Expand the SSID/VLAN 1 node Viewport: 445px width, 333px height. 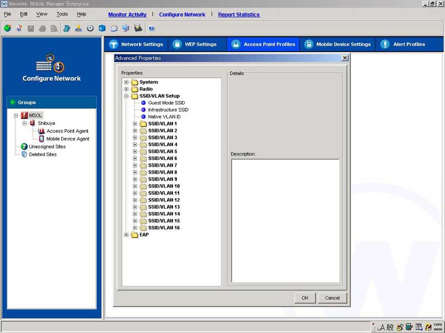(x=135, y=124)
